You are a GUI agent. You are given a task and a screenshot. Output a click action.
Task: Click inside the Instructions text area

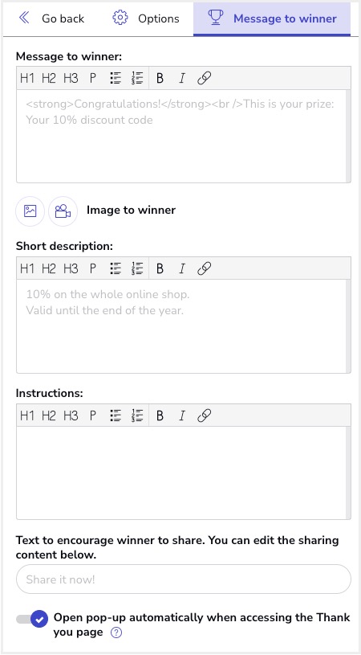(181, 473)
